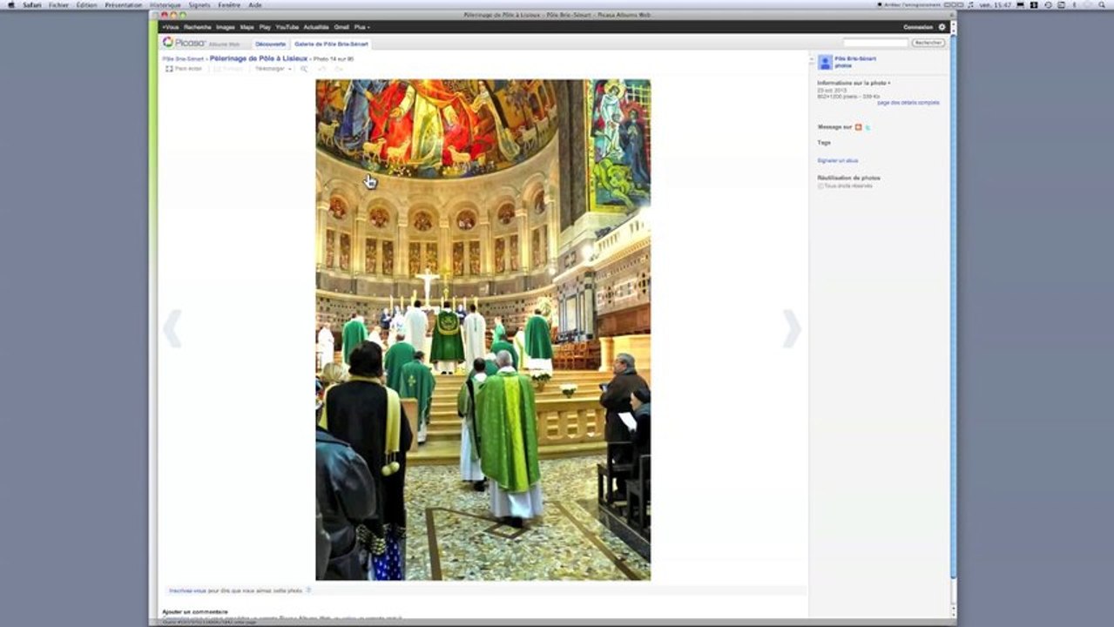Open Actualités from the Google bar
This screenshot has width=1114, height=627.
[x=316, y=27]
